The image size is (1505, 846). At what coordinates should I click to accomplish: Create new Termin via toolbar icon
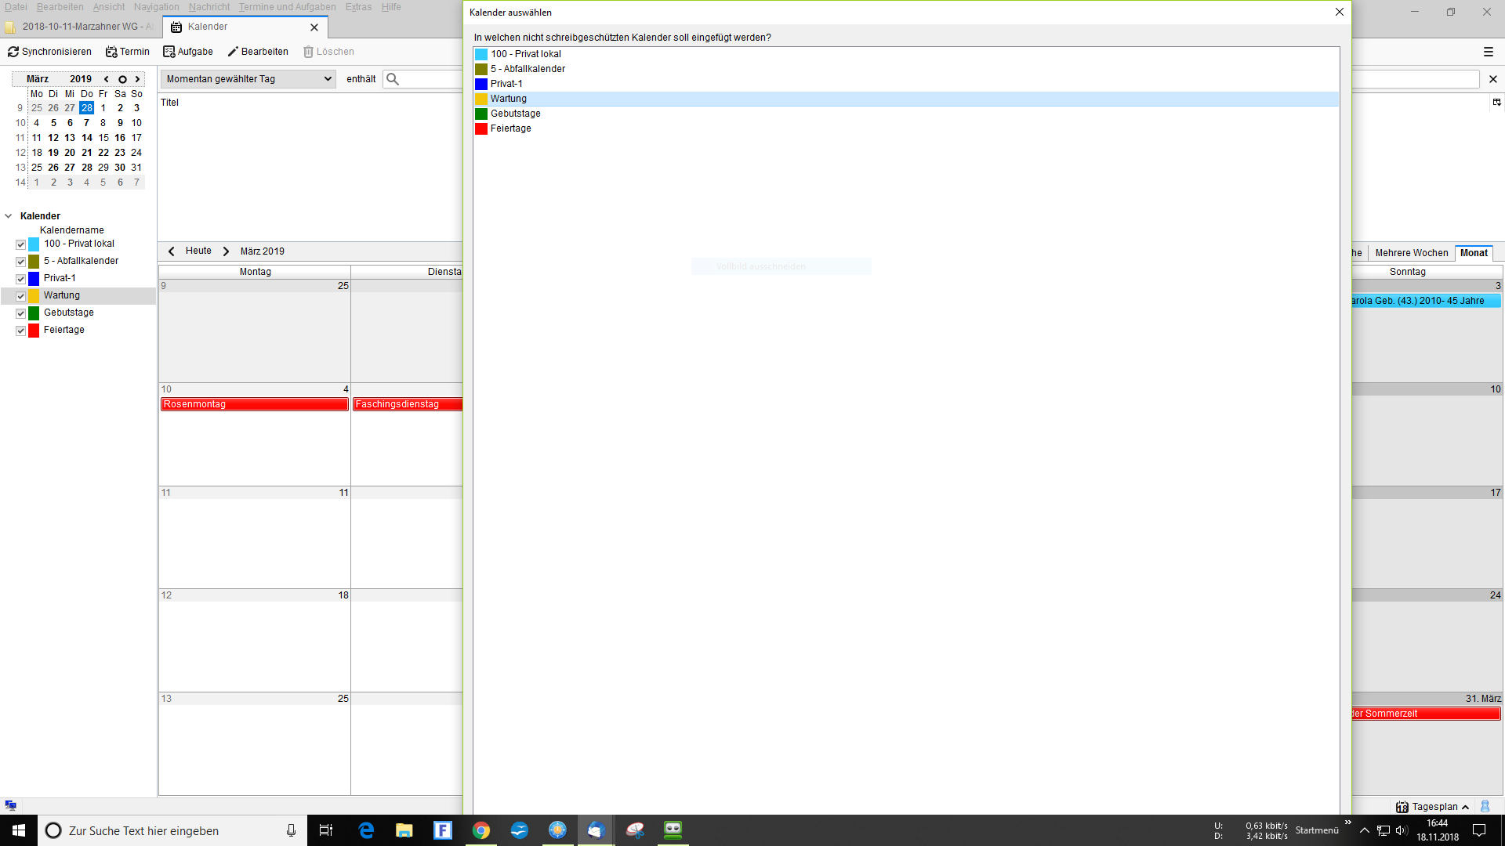pyautogui.click(x=111, y=52)
